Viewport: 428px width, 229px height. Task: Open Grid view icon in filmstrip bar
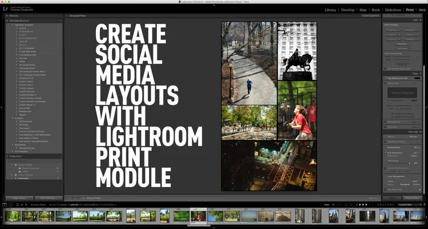[18, 205]
